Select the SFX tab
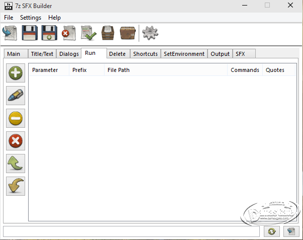This screenshot has height=240, width=303. (244, 54)
